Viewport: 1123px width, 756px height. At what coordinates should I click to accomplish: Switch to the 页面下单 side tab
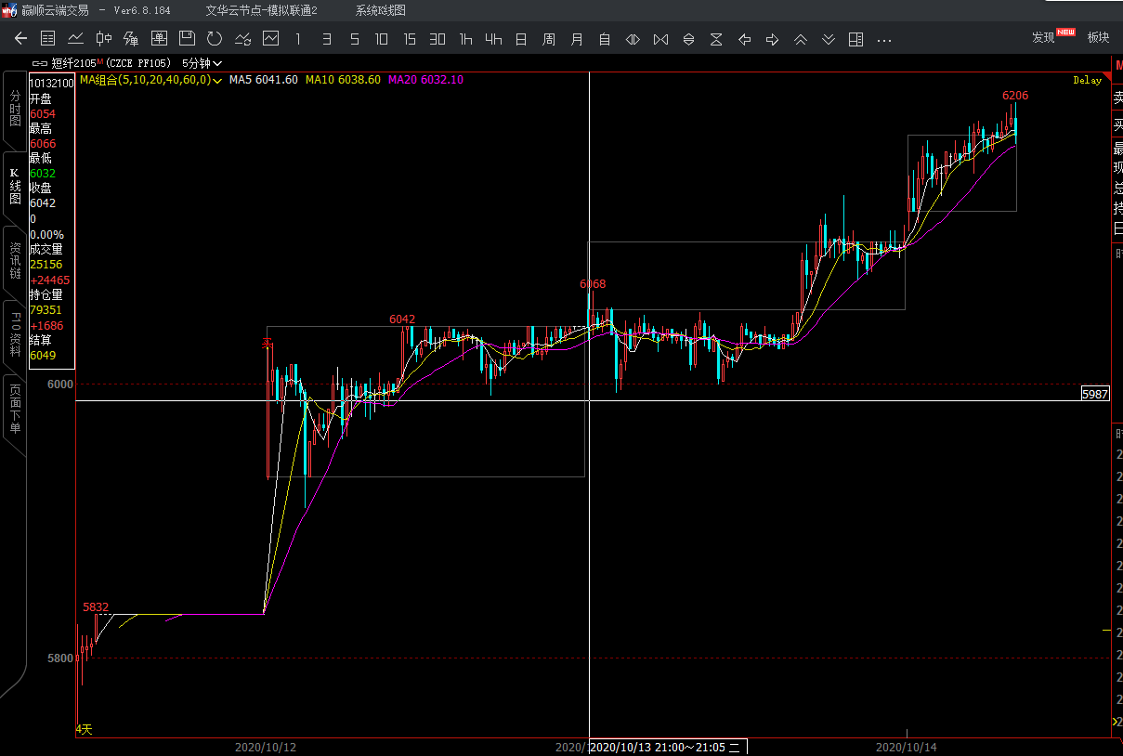[x=15, y=410]
